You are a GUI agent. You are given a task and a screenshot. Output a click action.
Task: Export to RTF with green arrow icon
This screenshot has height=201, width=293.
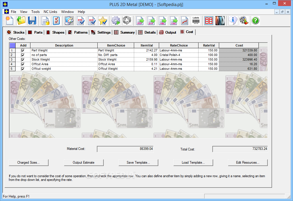point(140,20)
